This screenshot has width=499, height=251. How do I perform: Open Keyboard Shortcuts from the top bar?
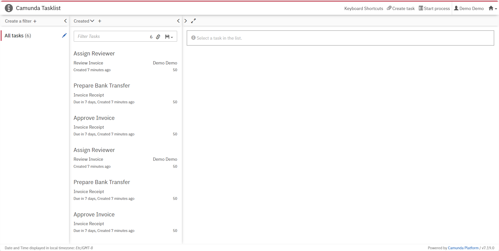[x=364, y=9]
